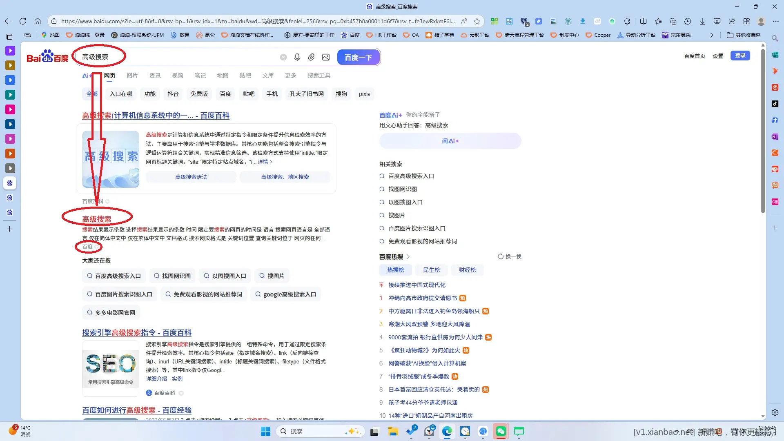Switch to the 图片 search tab
Viewport: 784px width, 441px height.
132,75
